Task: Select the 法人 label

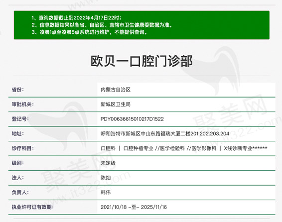Action: [x=17, y=178]
